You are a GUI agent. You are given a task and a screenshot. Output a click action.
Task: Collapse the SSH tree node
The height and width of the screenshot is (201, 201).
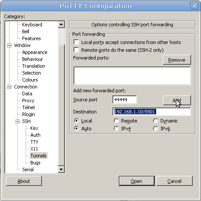click(x=17, y=122)
